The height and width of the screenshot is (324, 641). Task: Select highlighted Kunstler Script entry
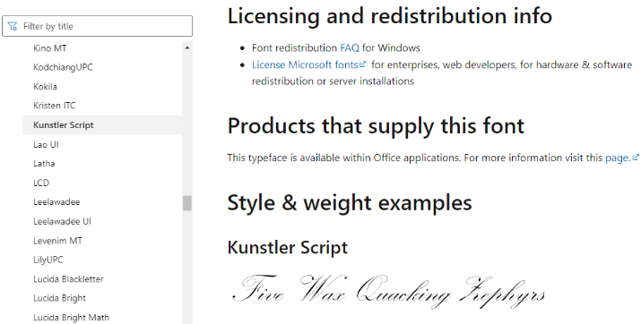(x=102, y=125)
